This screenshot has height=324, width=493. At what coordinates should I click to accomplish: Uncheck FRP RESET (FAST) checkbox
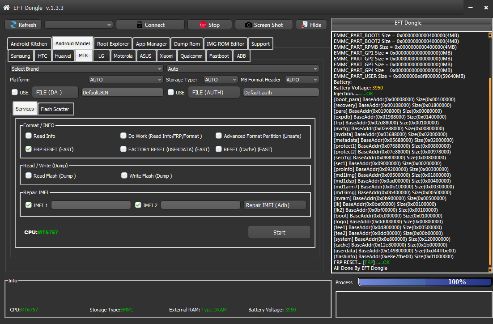tap(29, 149)
